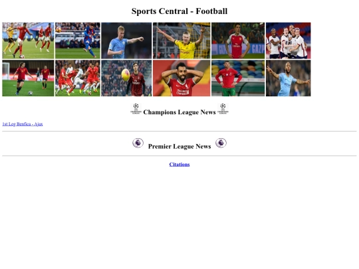
Task: Click the Premier League News heading text
Action: click(x=179, y=146)
